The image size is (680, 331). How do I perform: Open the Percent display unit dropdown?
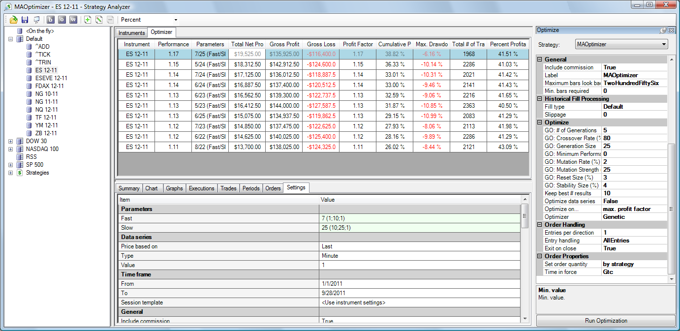coord(176,20)
